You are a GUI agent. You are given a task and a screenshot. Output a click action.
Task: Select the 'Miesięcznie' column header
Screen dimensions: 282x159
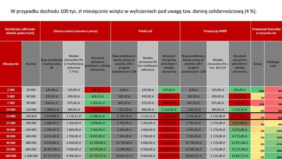(x=11, y=64)
